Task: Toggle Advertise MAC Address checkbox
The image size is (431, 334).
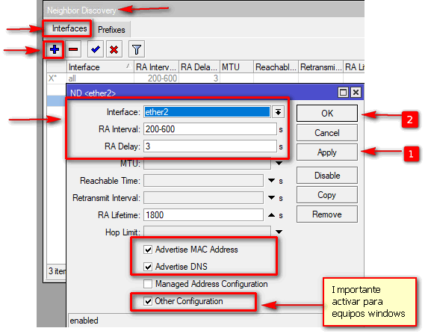Action: 148,250
